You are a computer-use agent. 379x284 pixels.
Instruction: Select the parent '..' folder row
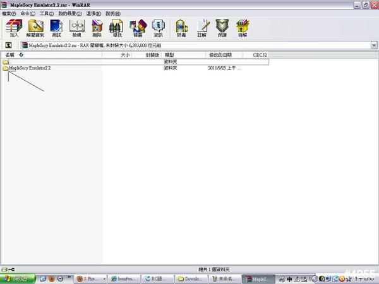(135, 62)
